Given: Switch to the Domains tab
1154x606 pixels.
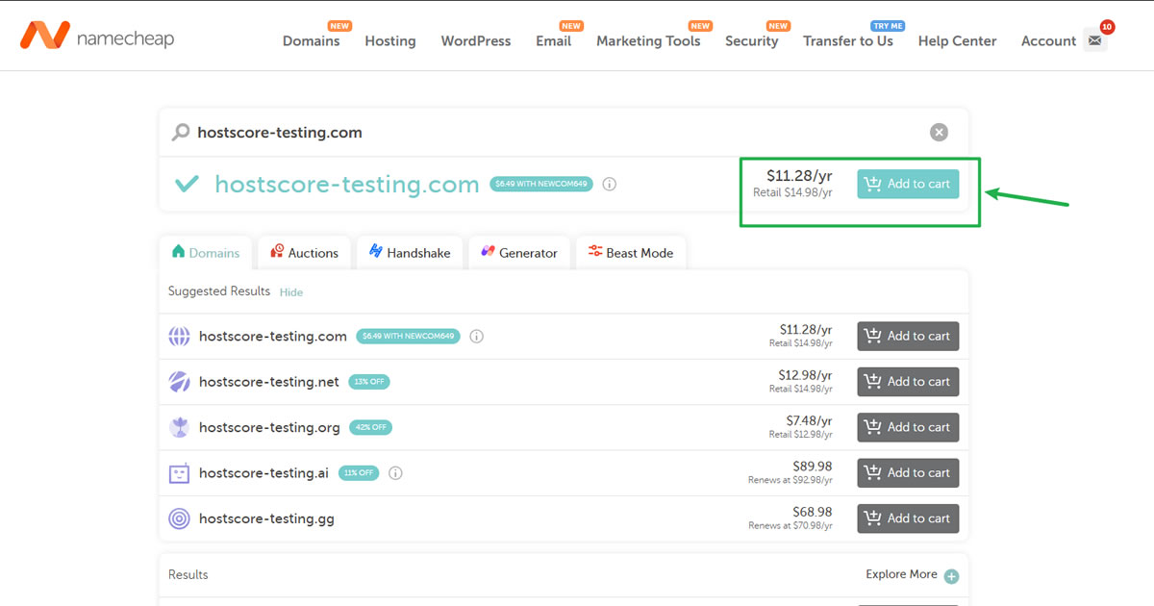Looking at the screenshot, I should pyautogui.click(x=206, y=253).
